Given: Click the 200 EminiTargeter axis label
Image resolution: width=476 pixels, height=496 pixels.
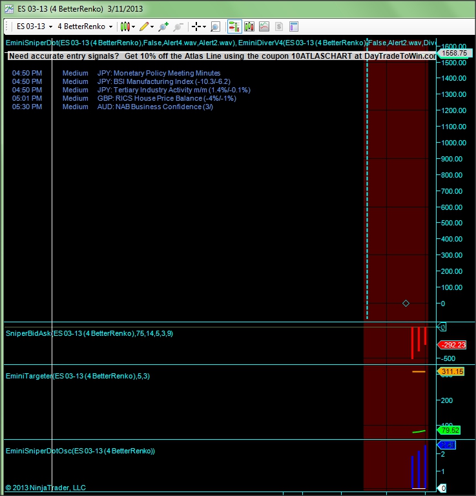Looking at the screenshot, I should pyautogui.click(x=446, y=400).
